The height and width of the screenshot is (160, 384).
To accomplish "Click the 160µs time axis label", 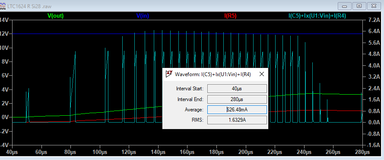I will pos(187,152).
